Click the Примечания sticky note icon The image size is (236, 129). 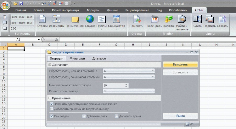[75, 20]
